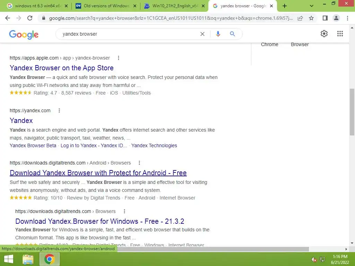Close the Win10_21H2_English tab

[203, 6]
